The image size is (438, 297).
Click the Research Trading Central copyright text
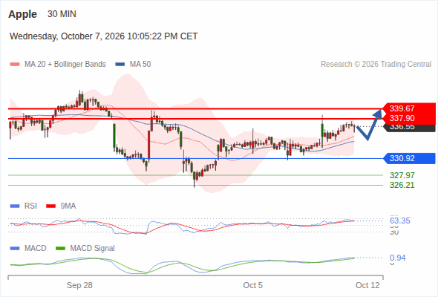pos(376,65)
